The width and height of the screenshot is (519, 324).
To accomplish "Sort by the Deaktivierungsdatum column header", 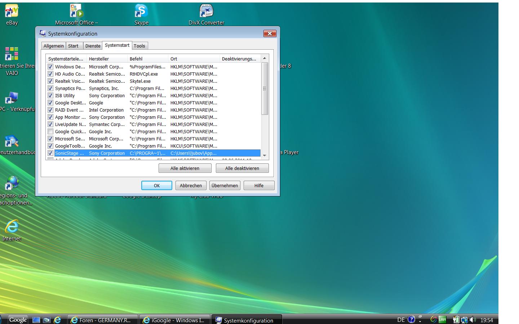I will click(240, 59).
